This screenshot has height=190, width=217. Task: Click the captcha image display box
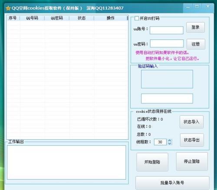click(167, 79)
